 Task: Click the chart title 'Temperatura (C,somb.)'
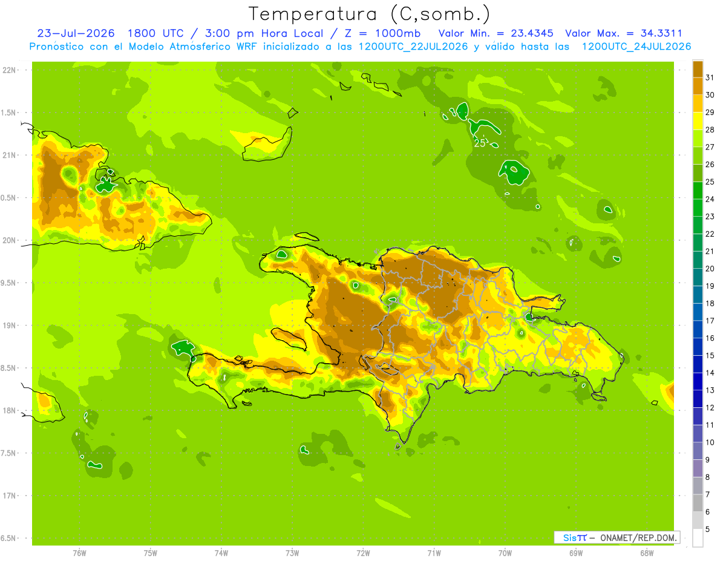(x=369, y=14)
